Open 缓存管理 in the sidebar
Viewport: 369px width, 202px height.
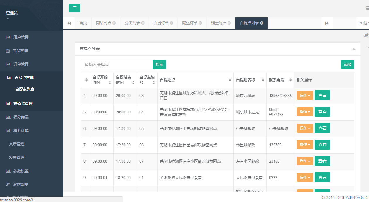pos(20,184)
